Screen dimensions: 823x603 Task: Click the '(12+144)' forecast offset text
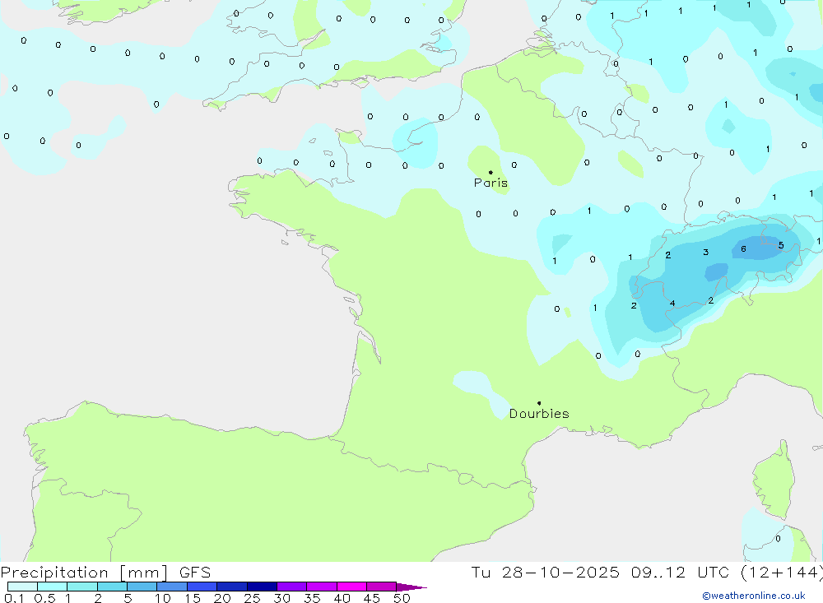pyautogui.click(x=782, y=573)
